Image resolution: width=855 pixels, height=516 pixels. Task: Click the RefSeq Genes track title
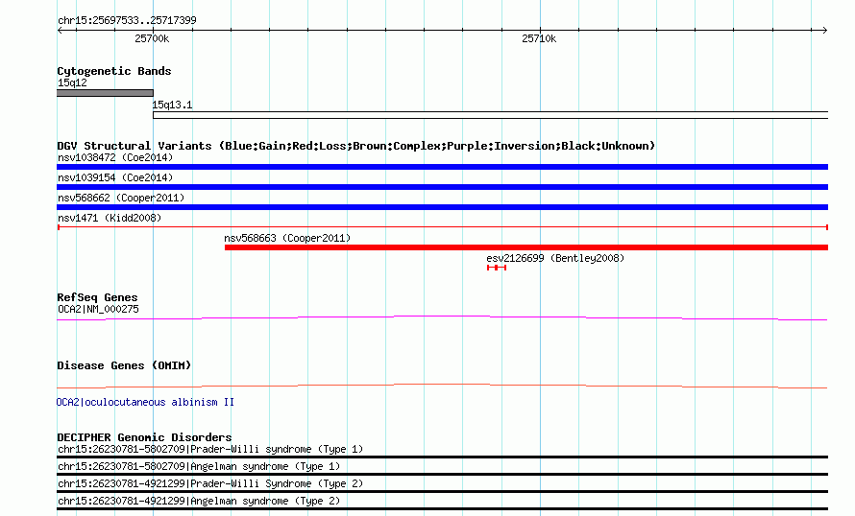(97, 297)
